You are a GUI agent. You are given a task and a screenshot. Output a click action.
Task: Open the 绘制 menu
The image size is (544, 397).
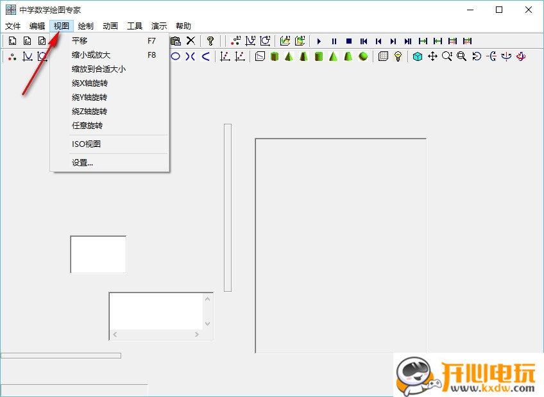85,26
